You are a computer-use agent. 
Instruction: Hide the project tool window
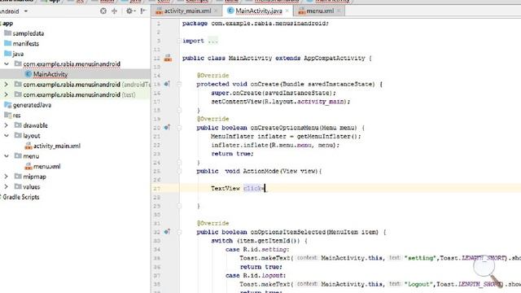point(143,11)
